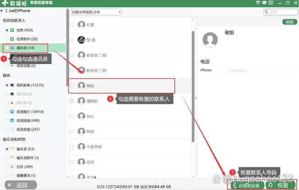Select the 备忘录附件 (1) category row
The height and width of the screenshot is (190, 299).
coord(33,158)
